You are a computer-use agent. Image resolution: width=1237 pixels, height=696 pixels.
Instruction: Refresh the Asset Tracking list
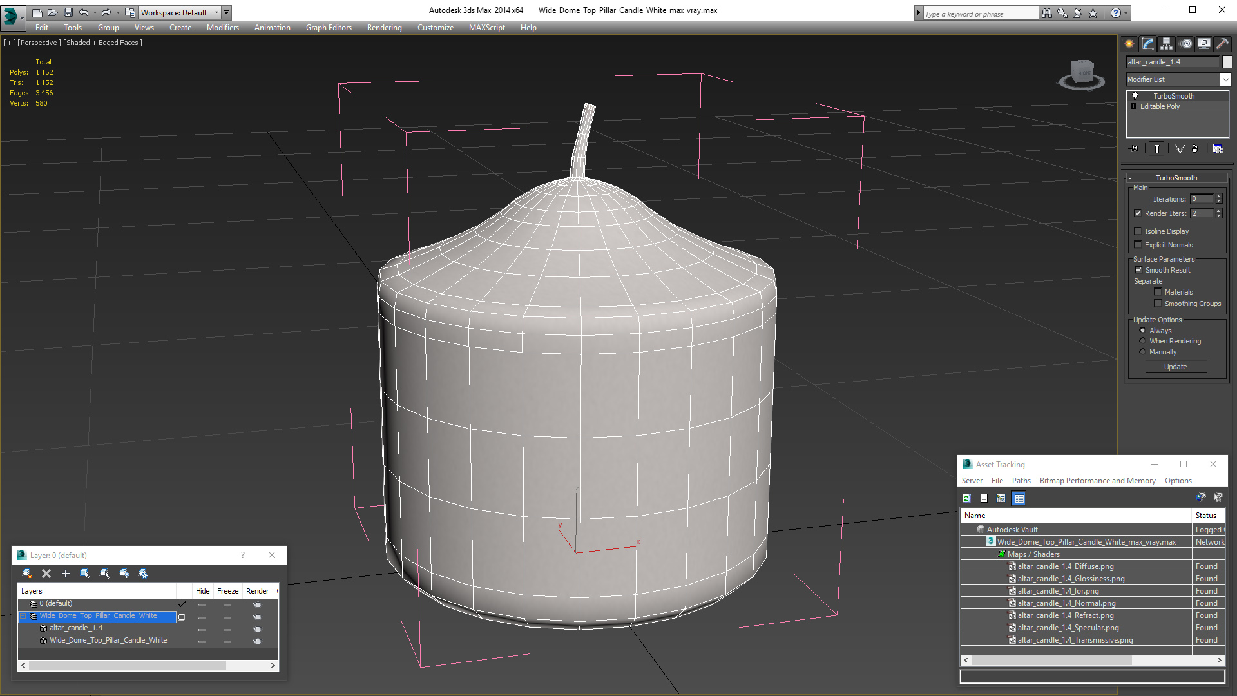point(966,498)
